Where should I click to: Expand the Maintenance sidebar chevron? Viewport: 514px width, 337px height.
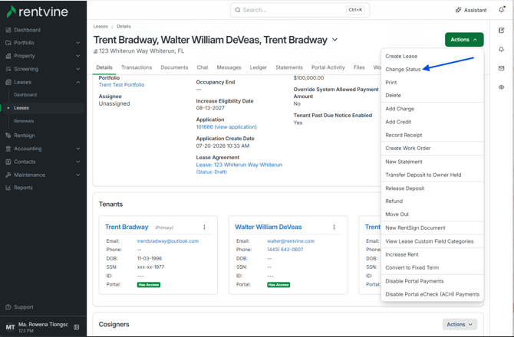[x=78, y=175]
